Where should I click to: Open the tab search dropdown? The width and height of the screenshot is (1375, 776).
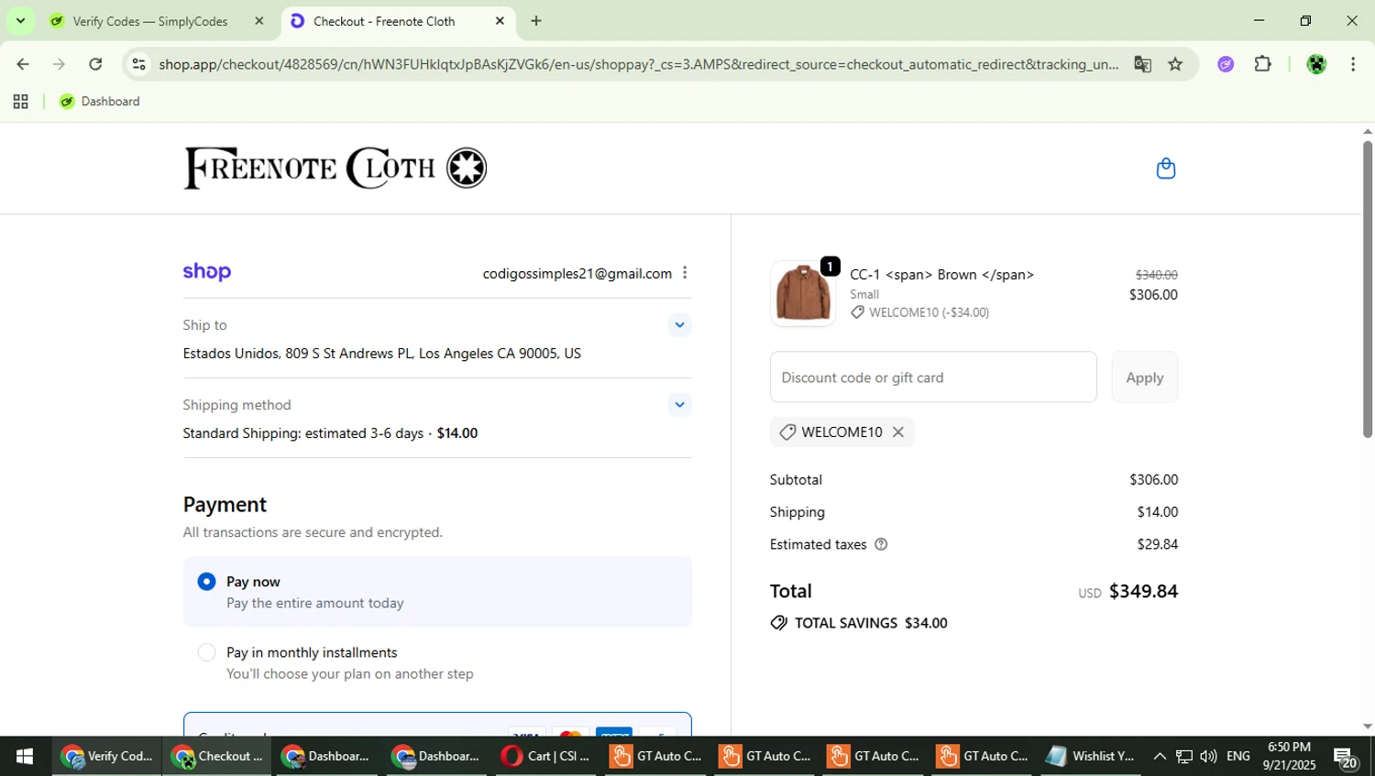click(20, 20)
